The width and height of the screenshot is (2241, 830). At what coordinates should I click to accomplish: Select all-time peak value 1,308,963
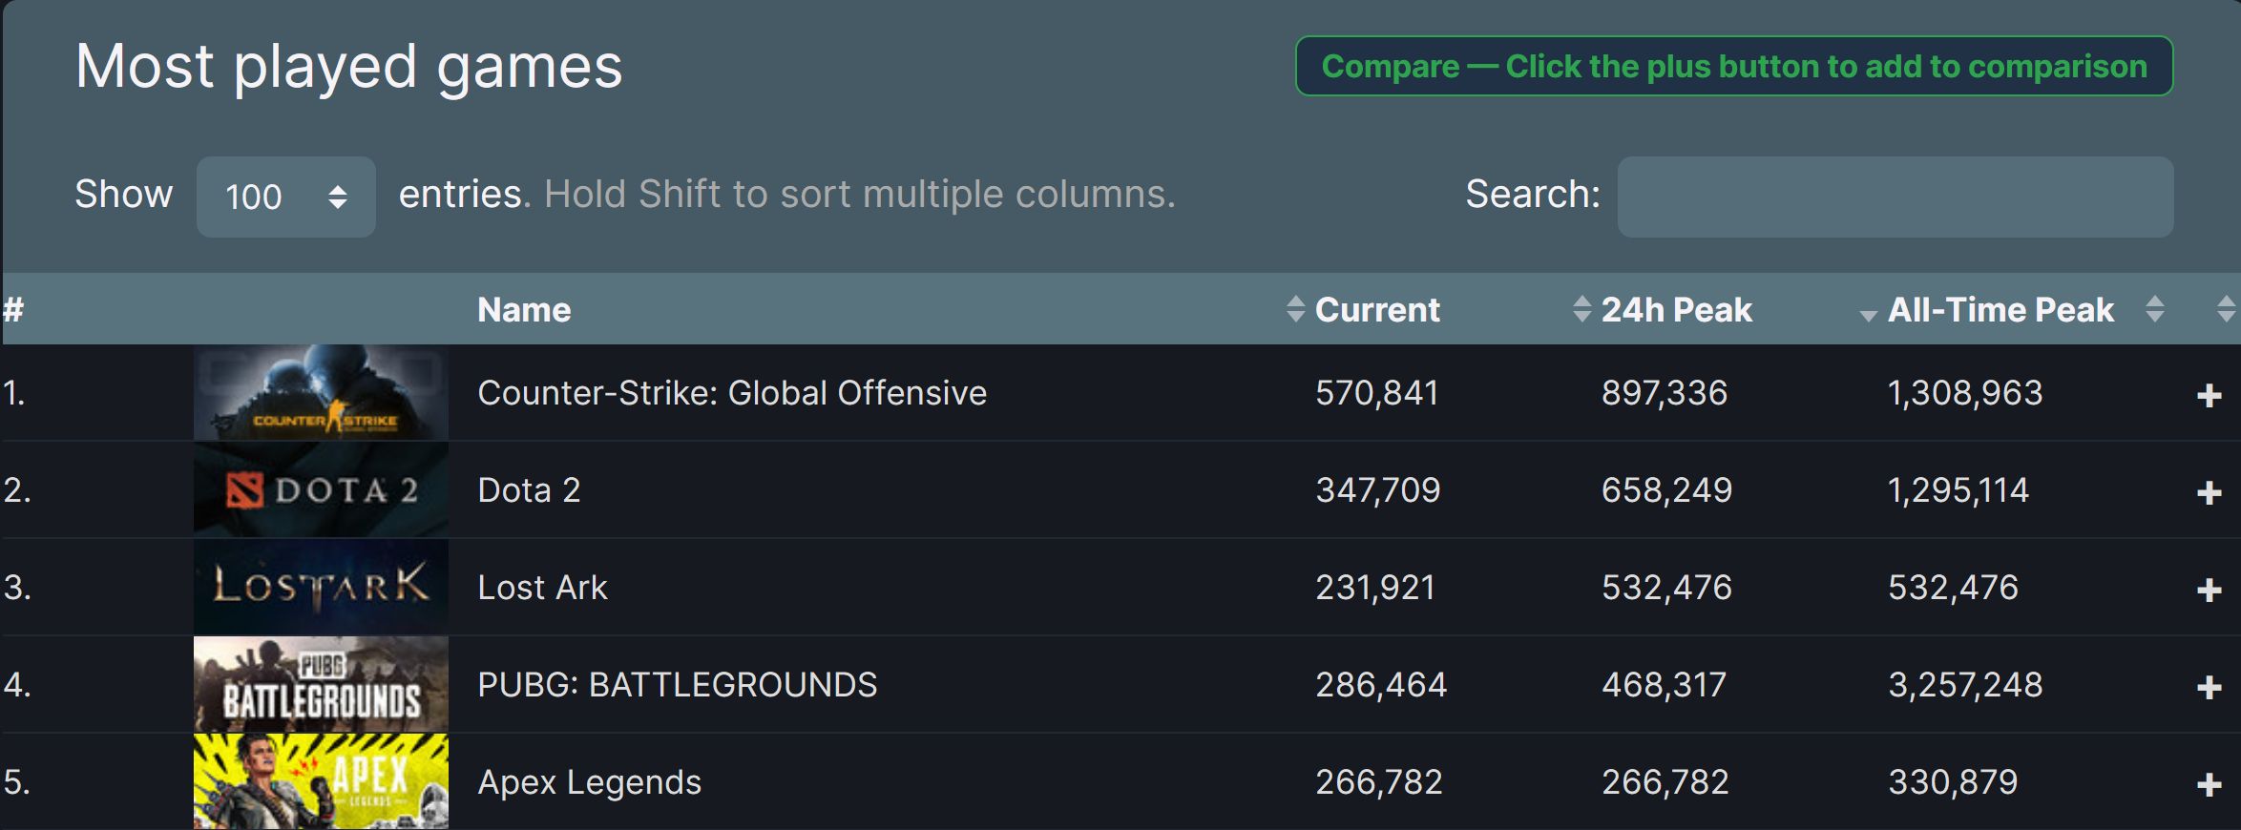[1965, 392]
